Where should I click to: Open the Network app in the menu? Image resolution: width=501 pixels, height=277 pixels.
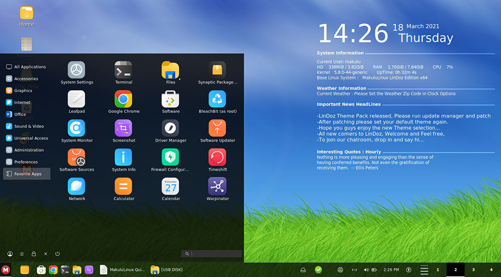pos(77,189)
